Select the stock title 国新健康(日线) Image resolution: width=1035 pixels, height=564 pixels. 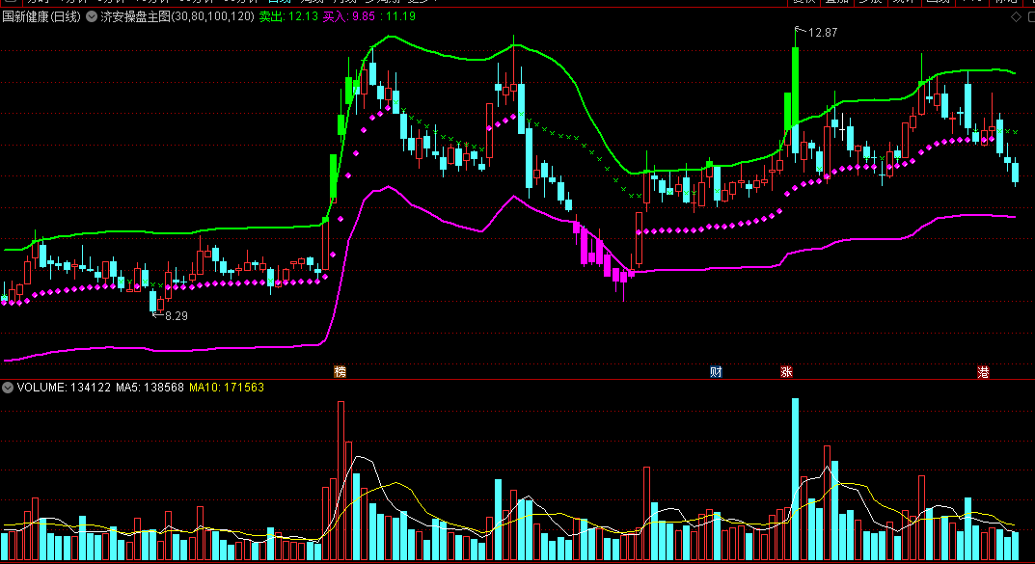coord(41,16)
